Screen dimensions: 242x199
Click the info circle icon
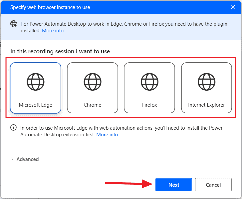[x=13, y=128]
